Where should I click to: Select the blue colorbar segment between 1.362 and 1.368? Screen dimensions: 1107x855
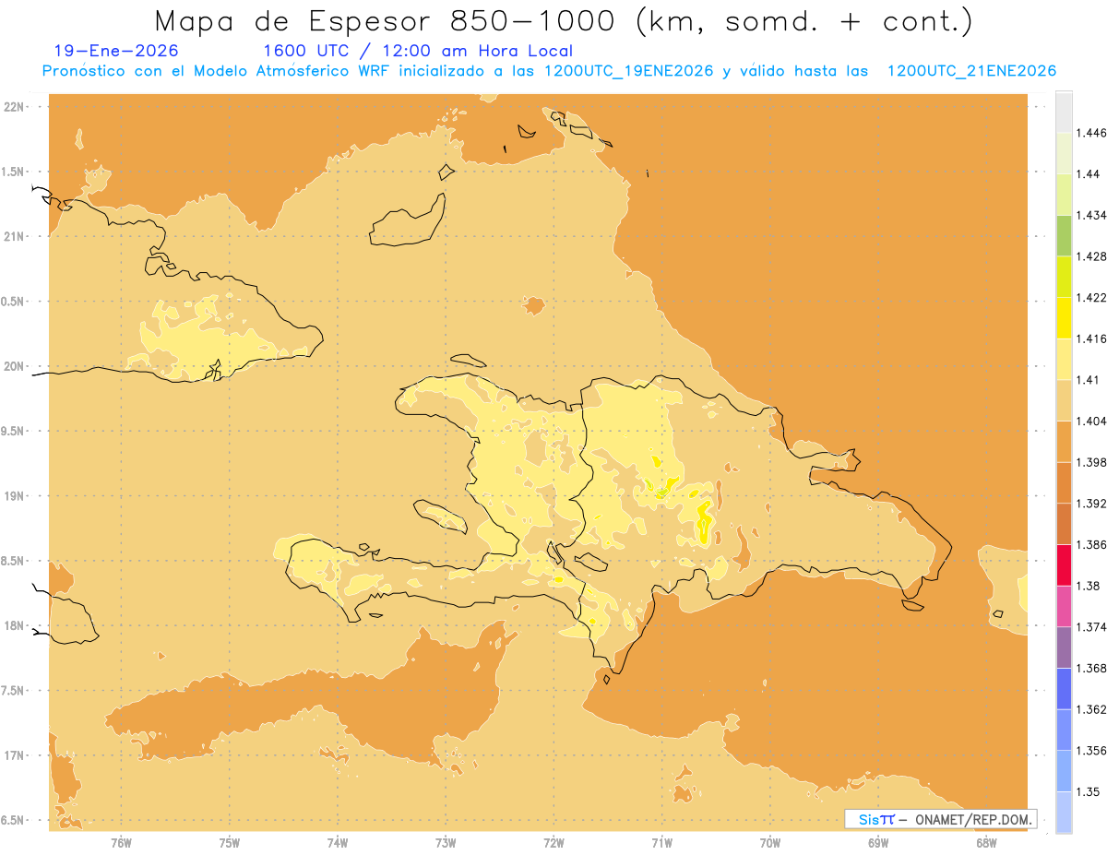pyautogui.click(x=1064, y=688)
